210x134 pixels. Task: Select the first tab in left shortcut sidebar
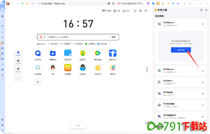click(18, 53)
